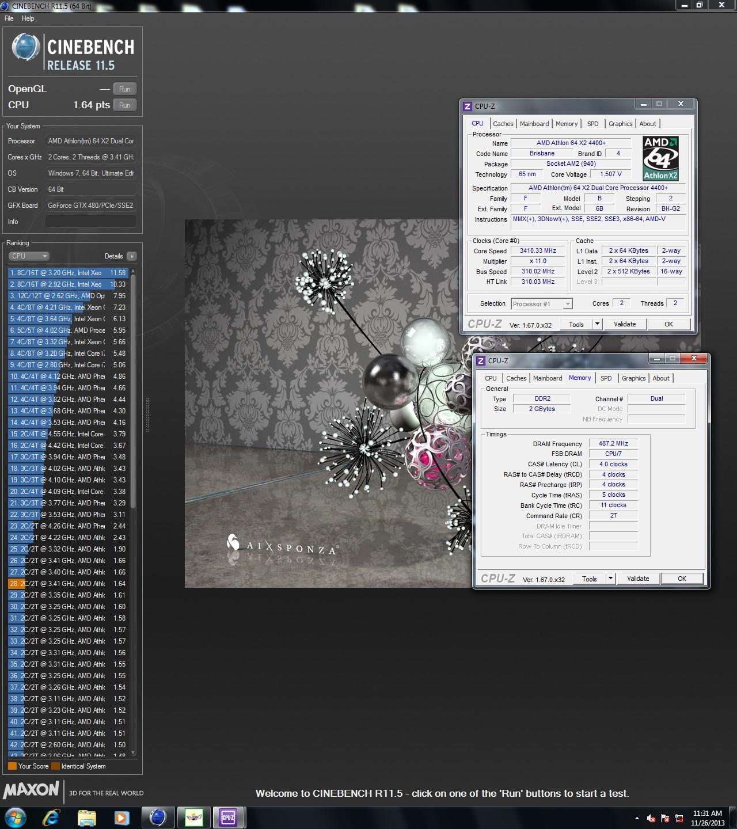Open the File menu in Cinebench
The height and width of the screenshot is (829, 737).
(9, 18)
